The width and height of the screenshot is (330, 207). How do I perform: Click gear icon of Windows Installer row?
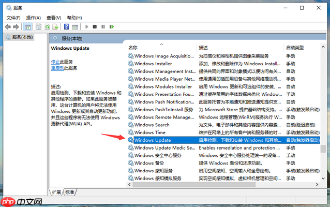coord(130,63)
